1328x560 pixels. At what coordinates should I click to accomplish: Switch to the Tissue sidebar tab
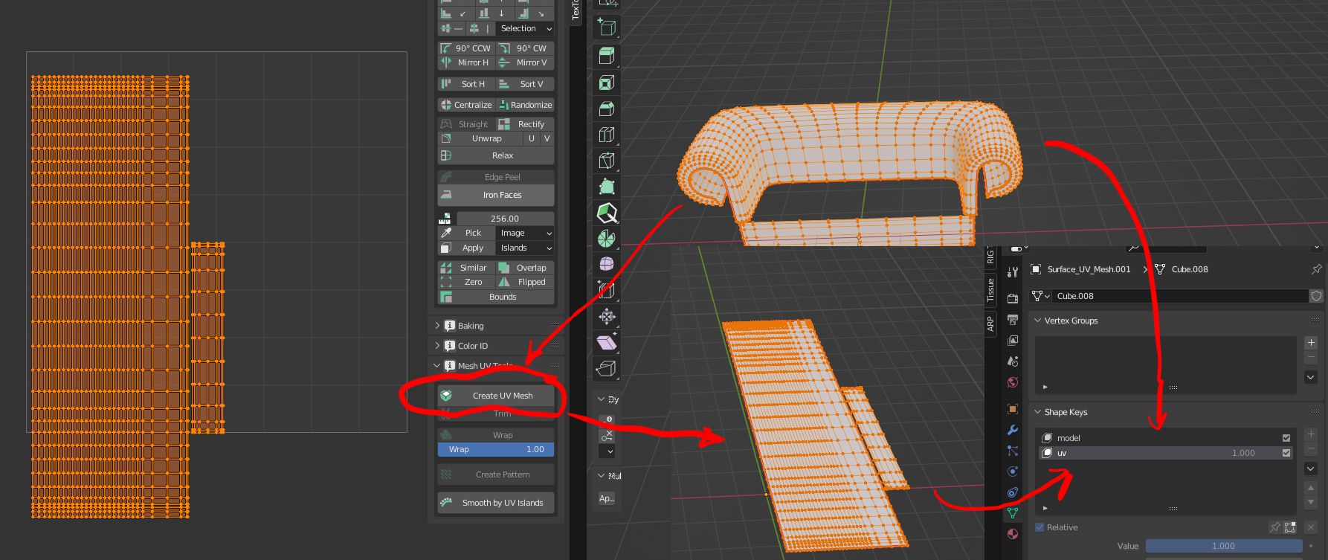990,289
